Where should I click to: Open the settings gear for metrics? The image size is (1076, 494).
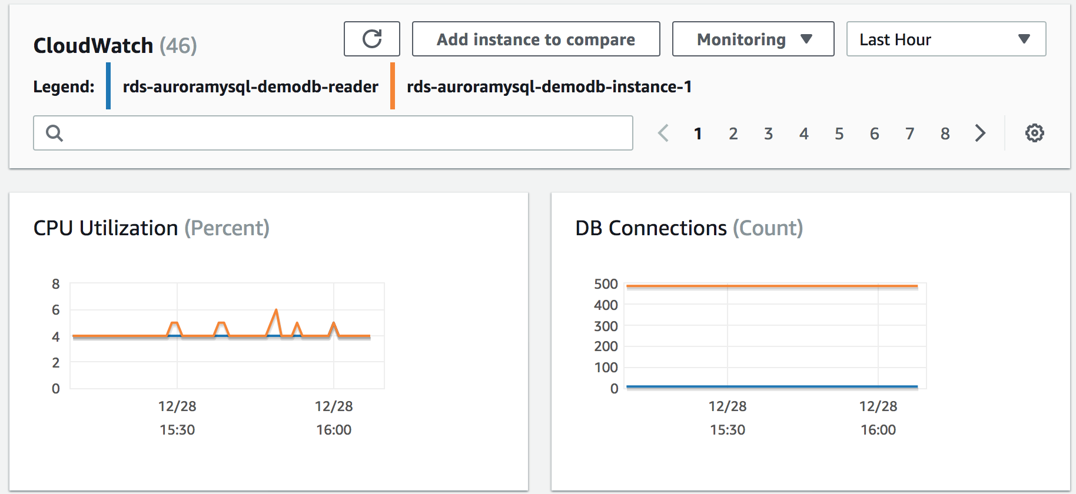[x=1034, y=133]
